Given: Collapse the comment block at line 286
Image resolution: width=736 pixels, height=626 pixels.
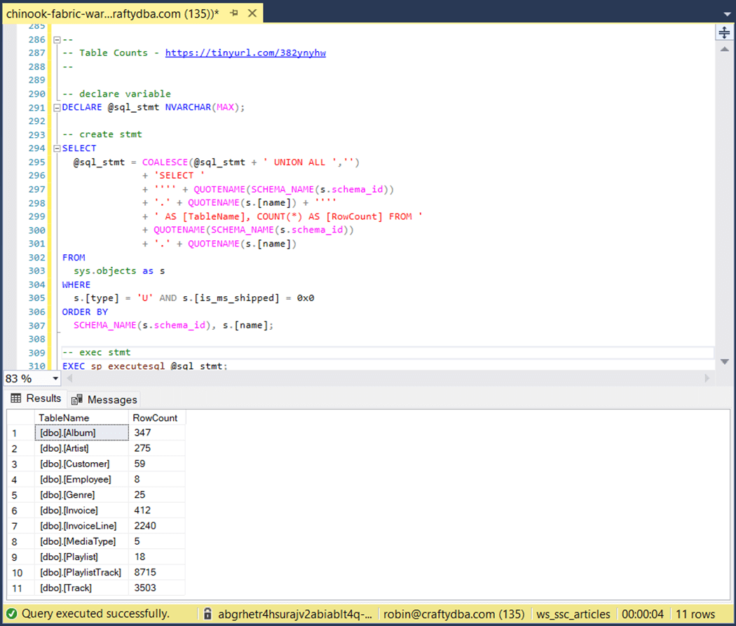Looking at the screenshot, I should [57, 40].
